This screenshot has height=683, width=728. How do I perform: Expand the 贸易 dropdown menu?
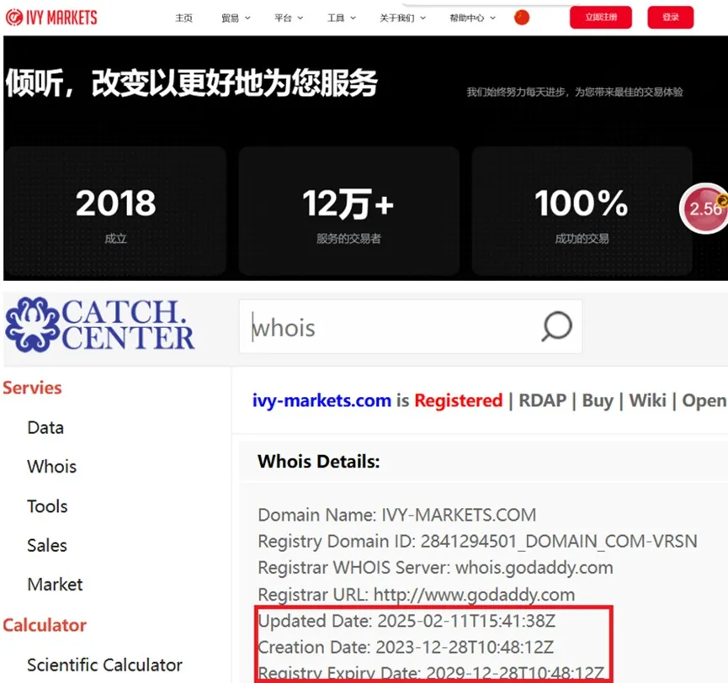tap(236, 19)
